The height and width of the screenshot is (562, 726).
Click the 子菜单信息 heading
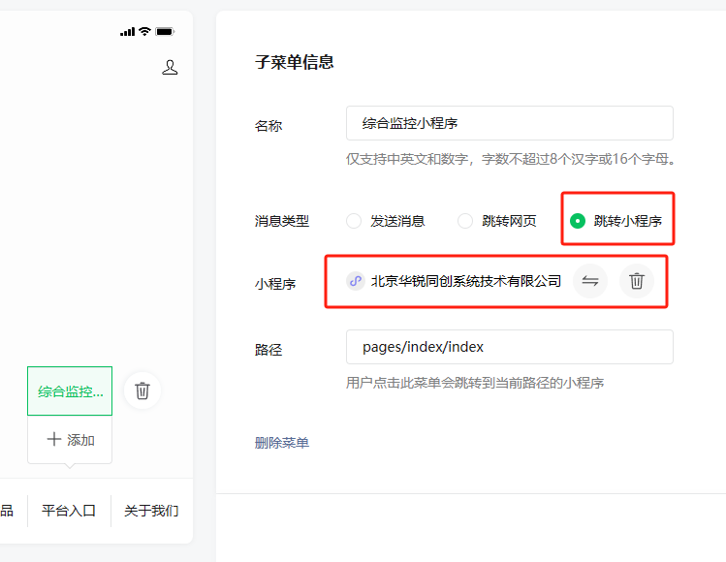point(295,62)
